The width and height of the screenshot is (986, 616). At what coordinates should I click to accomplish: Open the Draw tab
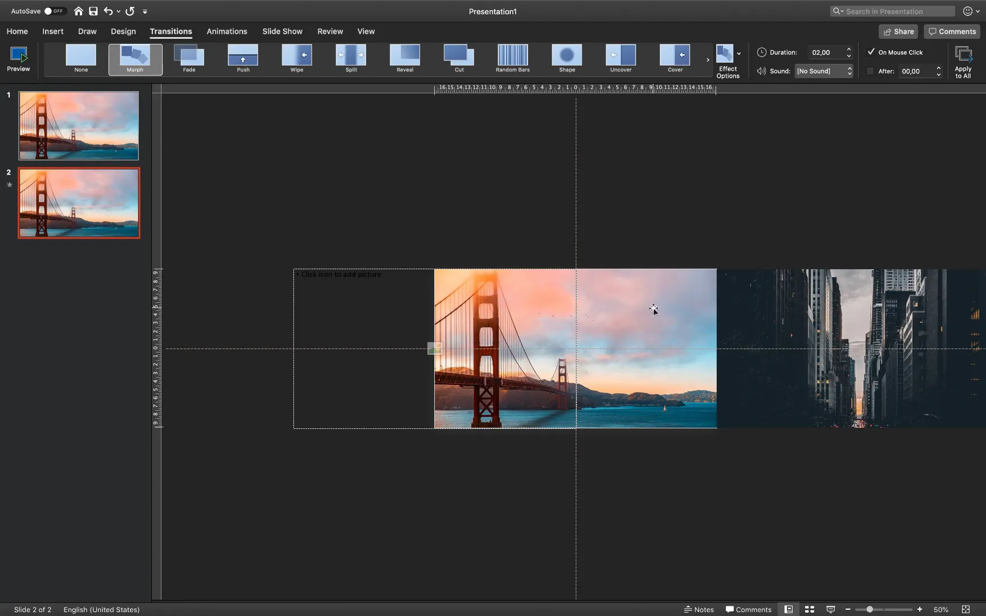click(87, 31)
